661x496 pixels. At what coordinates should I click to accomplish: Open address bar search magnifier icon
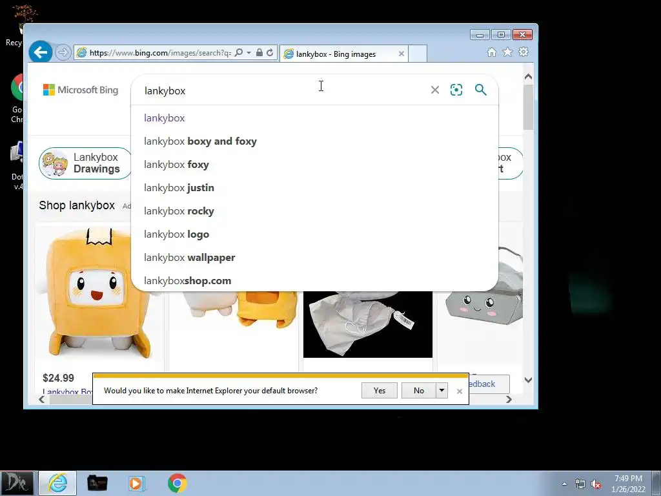pyautogui.click(x=239, y=53)
